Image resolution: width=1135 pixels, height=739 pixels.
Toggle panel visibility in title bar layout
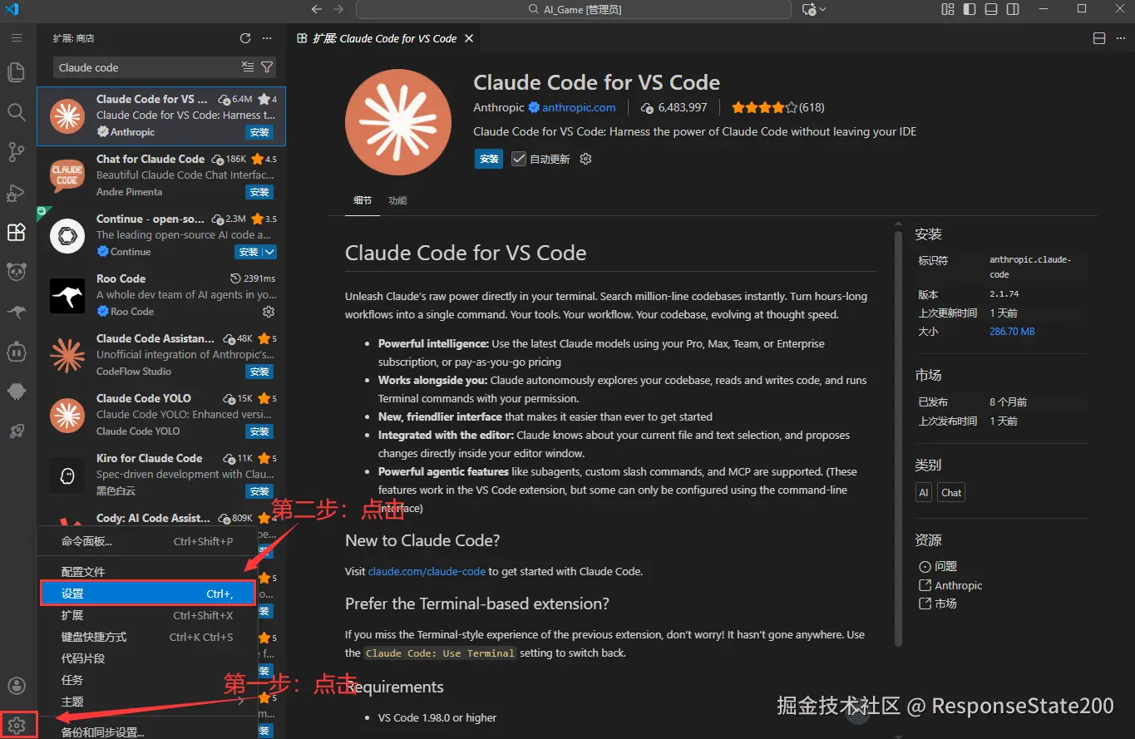tap(991, 9)
